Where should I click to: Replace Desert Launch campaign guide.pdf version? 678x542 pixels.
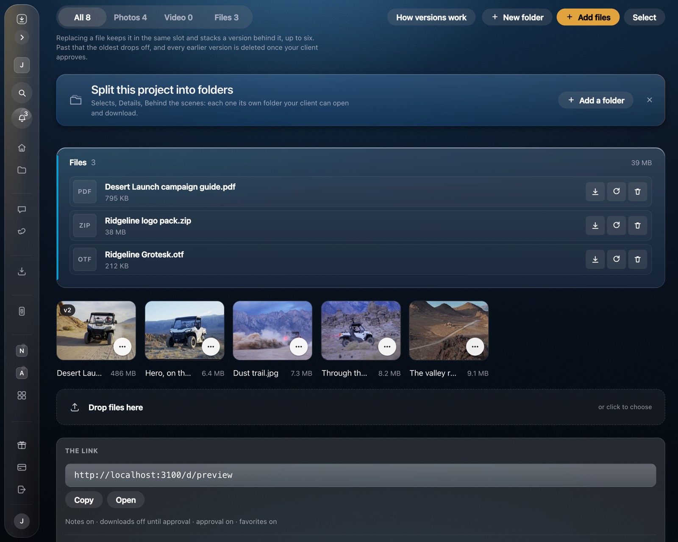tap(617, 191)
